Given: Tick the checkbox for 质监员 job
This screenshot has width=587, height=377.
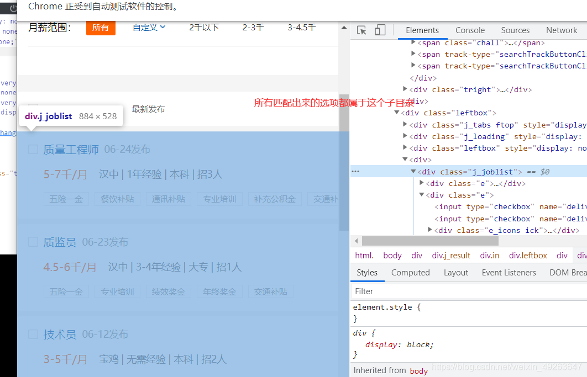Looking at the screenshot, I should click(33, 242).
